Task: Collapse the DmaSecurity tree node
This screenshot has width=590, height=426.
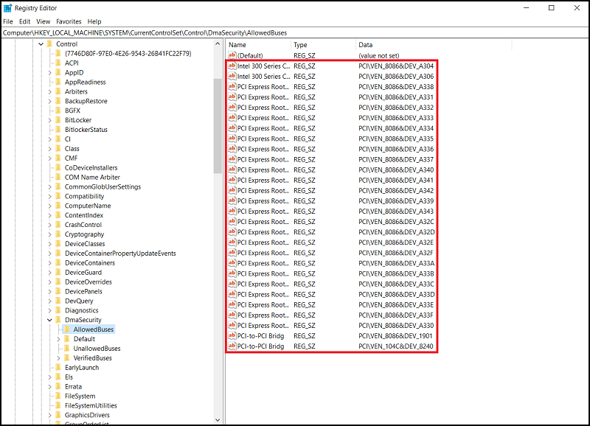Action: coord(50,319)
